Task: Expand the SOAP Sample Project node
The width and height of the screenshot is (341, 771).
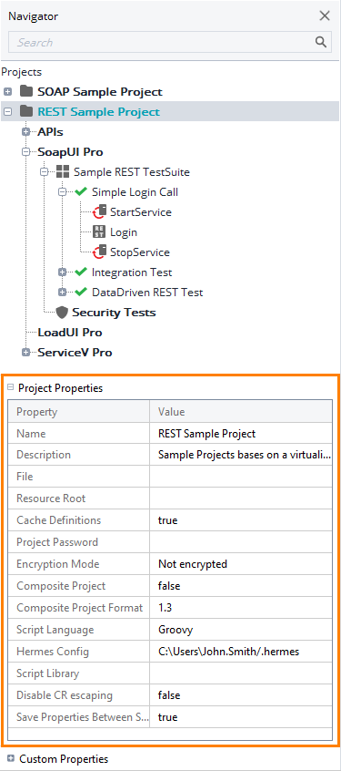Action: point(7,91)
